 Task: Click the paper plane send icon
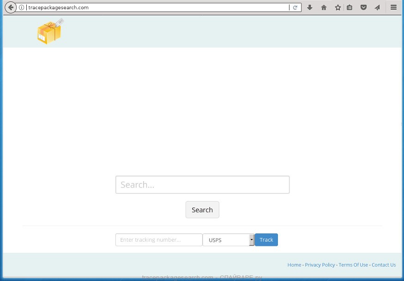point(377,7)
